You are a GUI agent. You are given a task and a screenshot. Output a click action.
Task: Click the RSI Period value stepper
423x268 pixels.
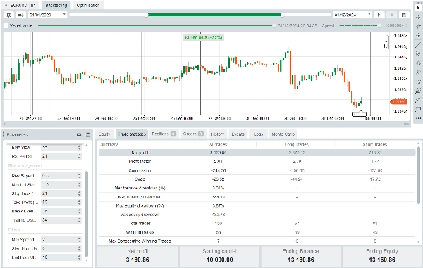click(x=79, y=156)
